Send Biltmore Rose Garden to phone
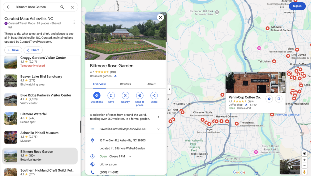 pos(140,99)
